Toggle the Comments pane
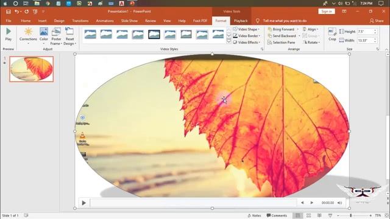This screenshot has height=219, width=390. point(277,215)
